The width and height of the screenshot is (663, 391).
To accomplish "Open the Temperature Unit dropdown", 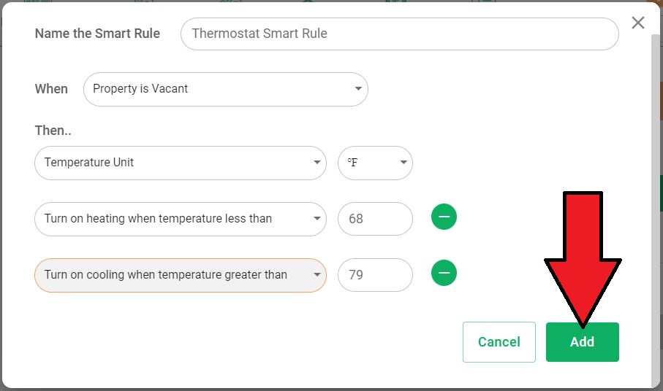I will point(181,163).
